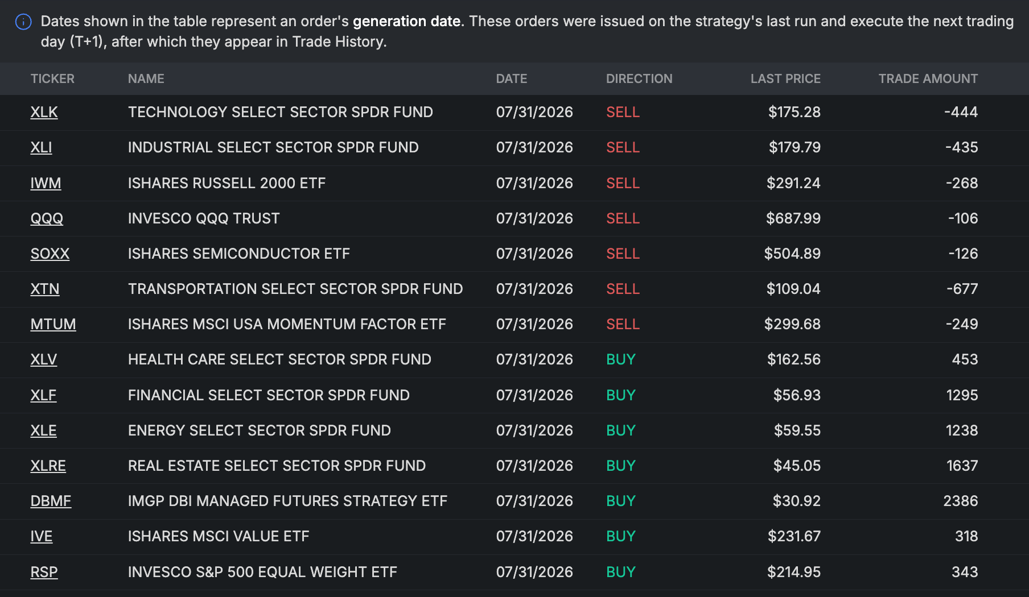Open the SOXX ticker link

pos(50,254)
